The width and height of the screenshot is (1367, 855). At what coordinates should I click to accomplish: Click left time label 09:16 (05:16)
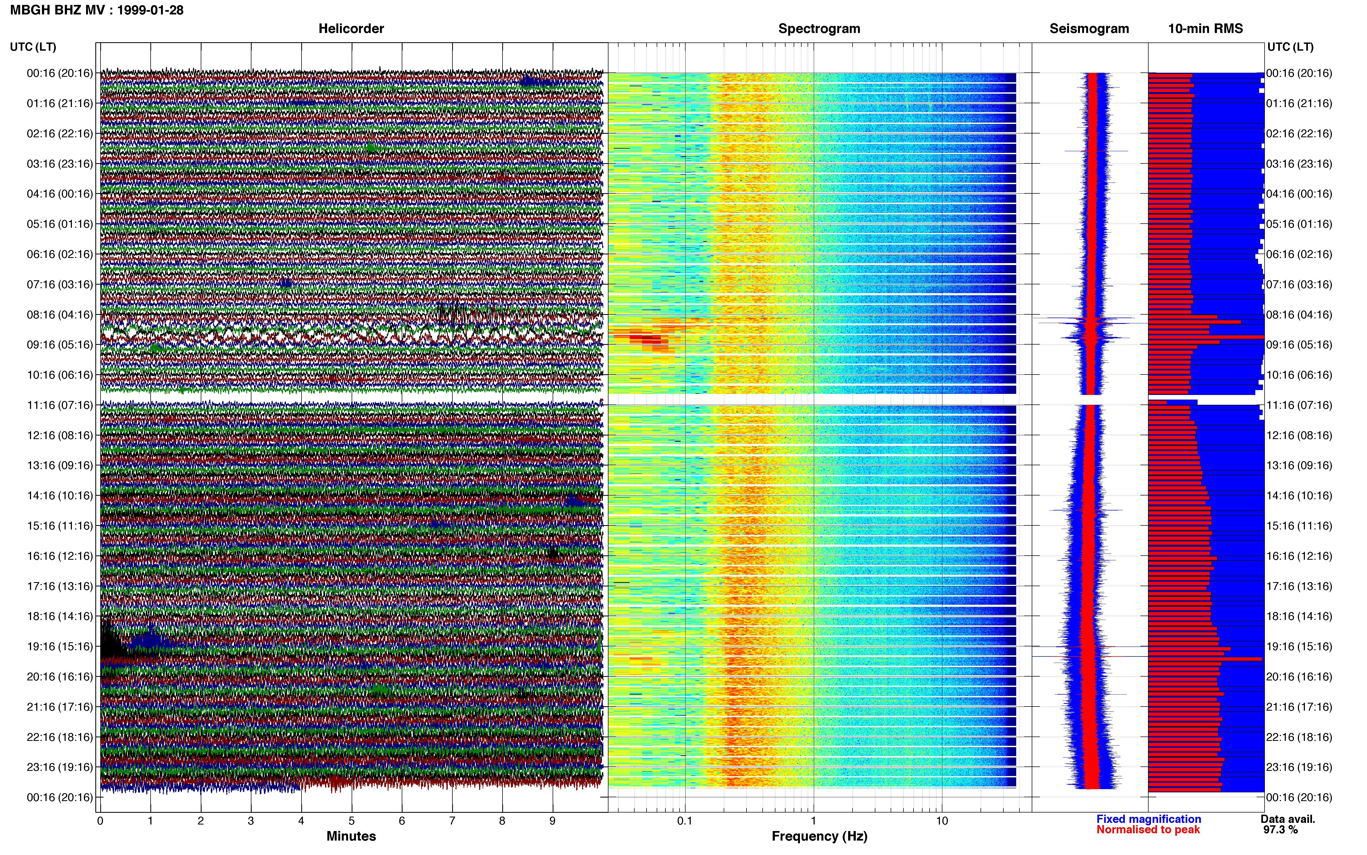(x=60, y=345)
